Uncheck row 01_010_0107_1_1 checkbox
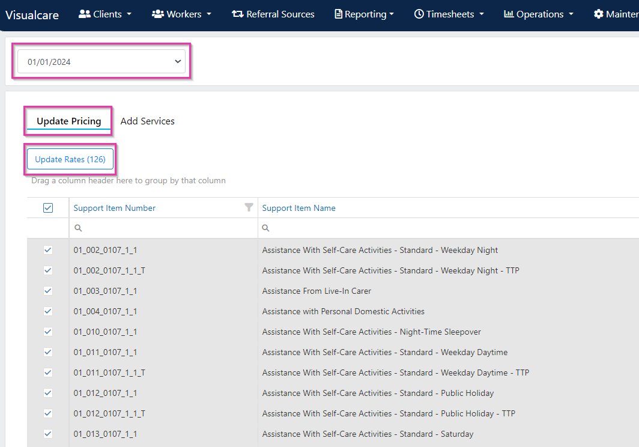Viewport: 639px width, 447px height. click(x=48, y=332)
